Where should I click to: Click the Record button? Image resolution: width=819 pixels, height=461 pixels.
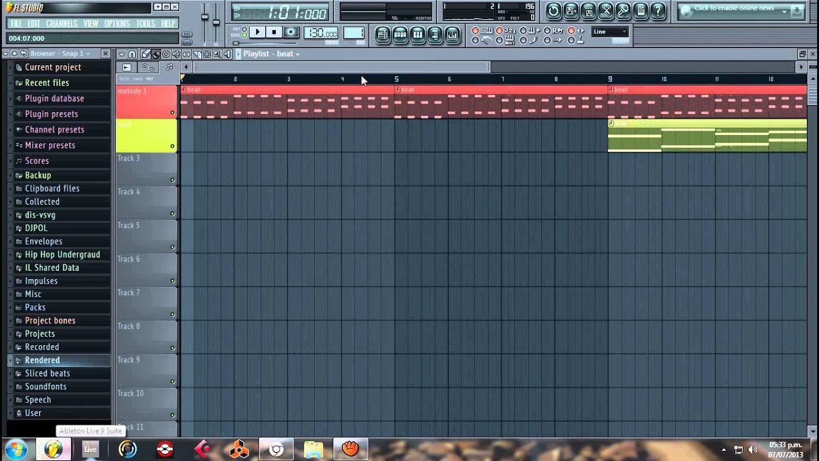(x=290, y=32)
